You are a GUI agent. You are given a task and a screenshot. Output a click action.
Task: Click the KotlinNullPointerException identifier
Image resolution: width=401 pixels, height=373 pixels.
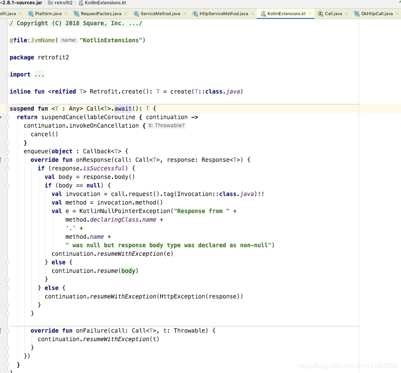point(124,211)
